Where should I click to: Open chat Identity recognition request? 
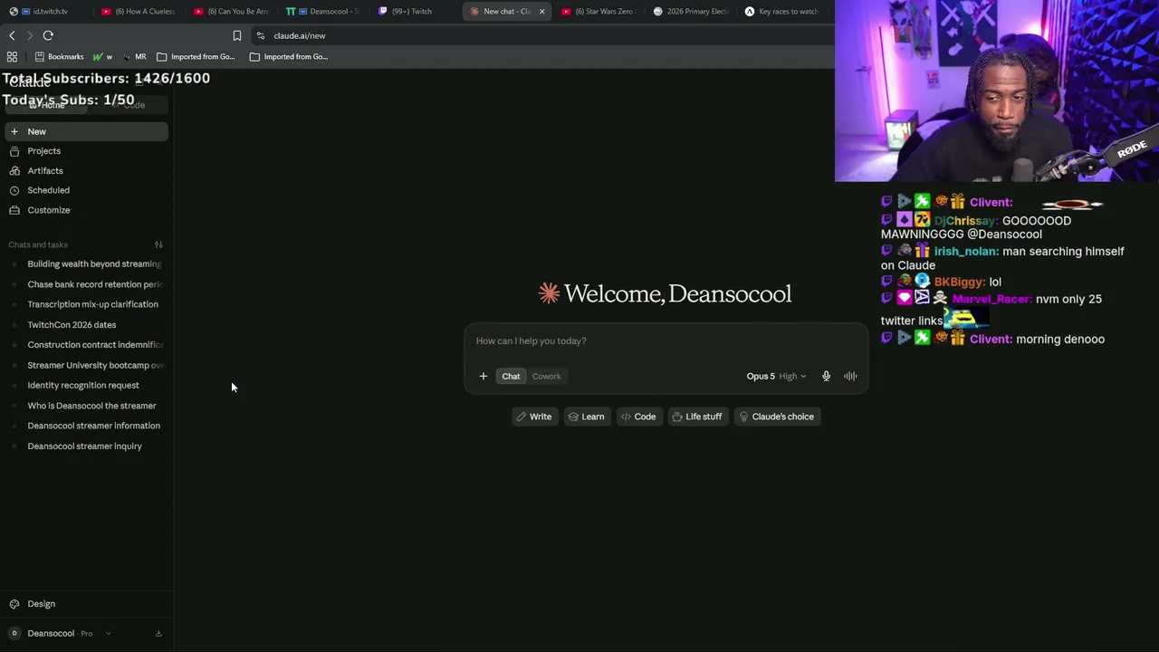point(85,386)
